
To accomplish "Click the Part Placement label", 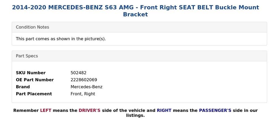I will point(34,94).
